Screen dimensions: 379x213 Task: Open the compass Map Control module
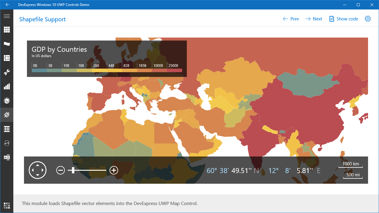(x=7, y=114)
